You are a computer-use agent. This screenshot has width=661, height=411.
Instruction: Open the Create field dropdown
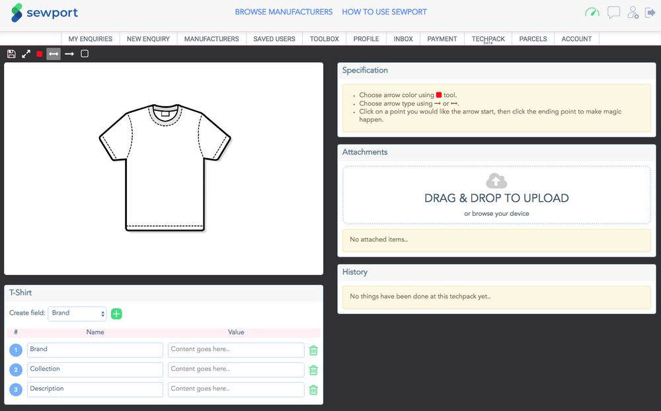coord(77,313)
